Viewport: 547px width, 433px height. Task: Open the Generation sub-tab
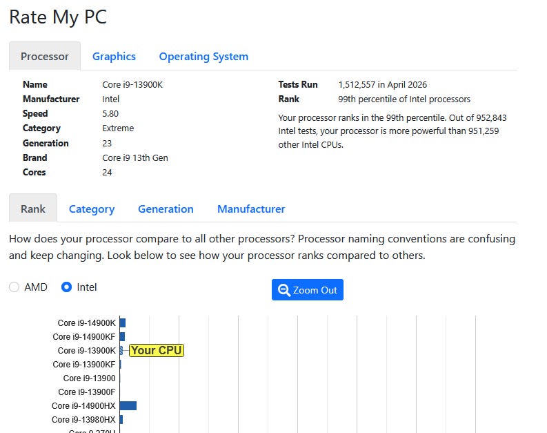[x=166, y=209]
